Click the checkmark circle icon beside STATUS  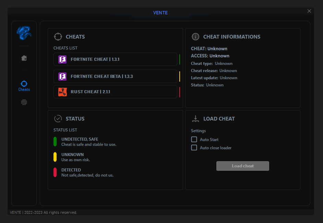click(x=58, y=119)
